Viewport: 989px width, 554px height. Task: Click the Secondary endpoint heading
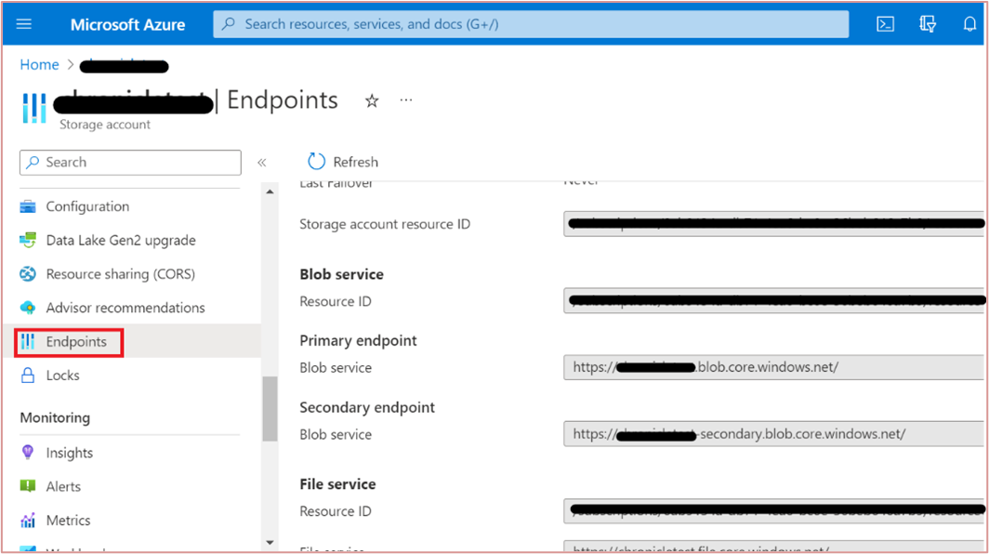click(367, 408)
